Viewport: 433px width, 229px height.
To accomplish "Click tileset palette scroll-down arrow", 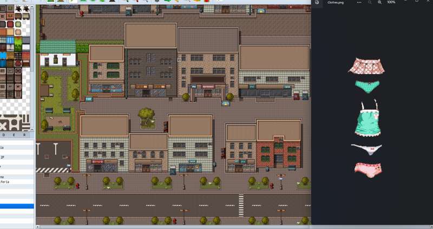I will point(32,128).
